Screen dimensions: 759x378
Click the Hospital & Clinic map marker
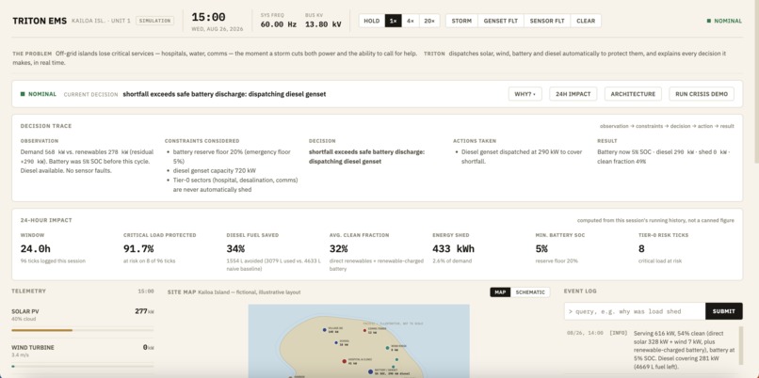tap(344, 361)
